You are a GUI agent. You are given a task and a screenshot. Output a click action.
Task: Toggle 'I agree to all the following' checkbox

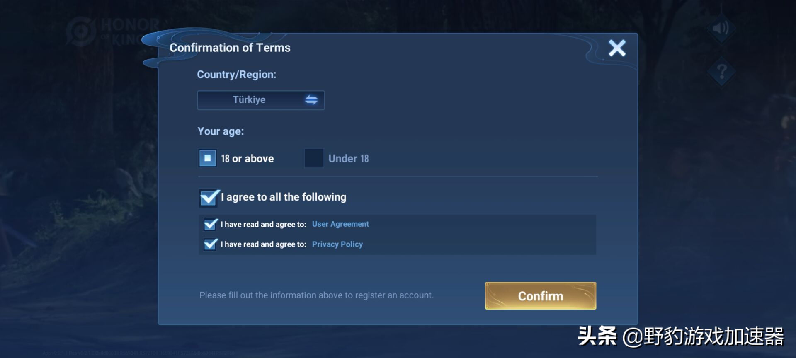(x=209, y=198)
